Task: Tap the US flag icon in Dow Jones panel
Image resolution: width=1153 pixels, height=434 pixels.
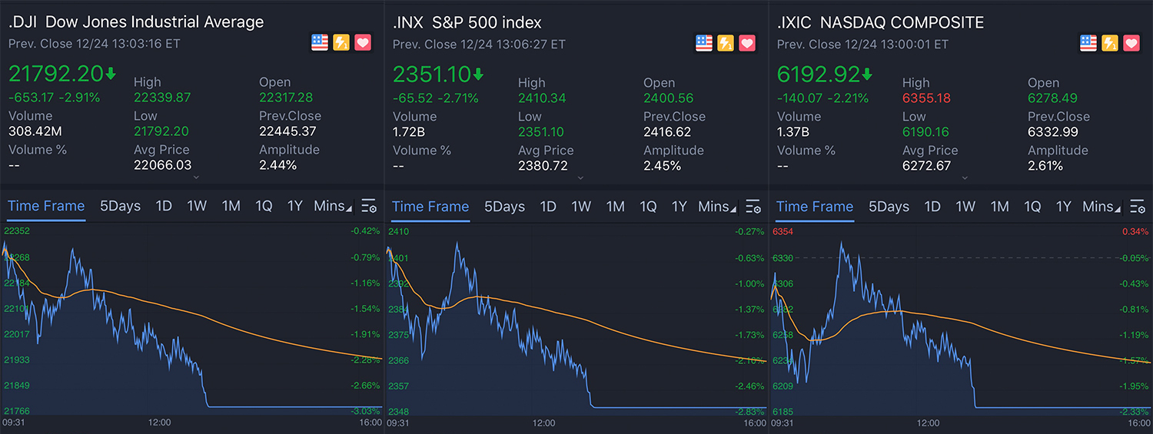Action: 320,43
